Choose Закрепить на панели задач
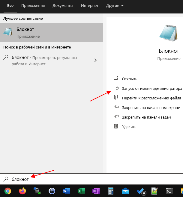Screen dimensions: 183x197 (146, 117)
